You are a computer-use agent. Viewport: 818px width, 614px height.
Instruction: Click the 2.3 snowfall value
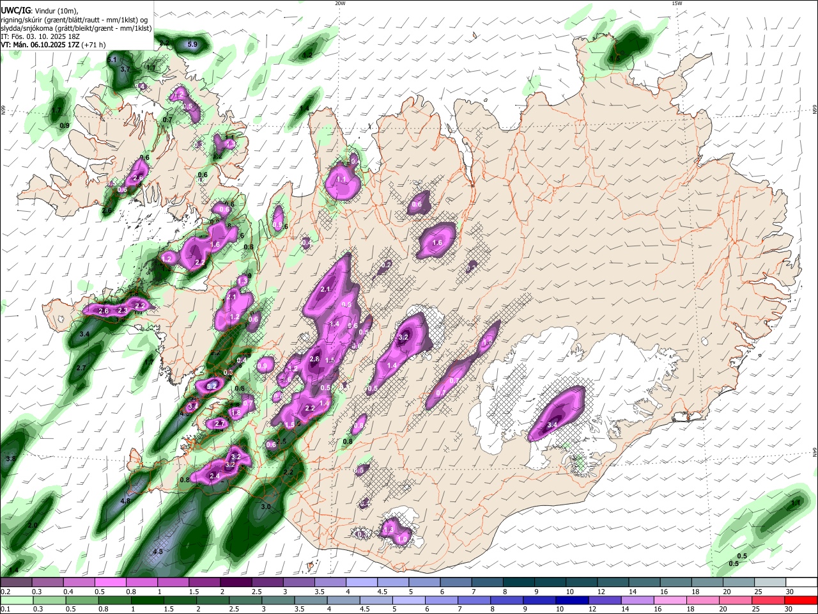coord(123,310)
